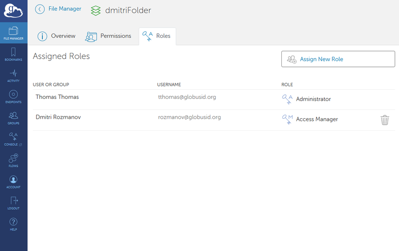Click rozmanov@globusid.org username
Screen dimensions: 399x251
[189, 117]
